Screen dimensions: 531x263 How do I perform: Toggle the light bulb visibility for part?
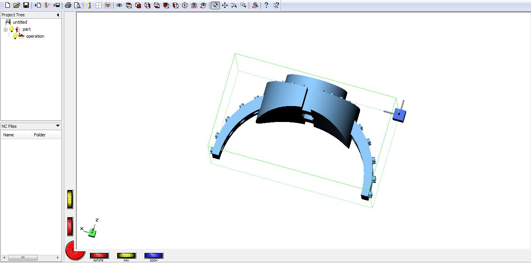pos(12,29)
